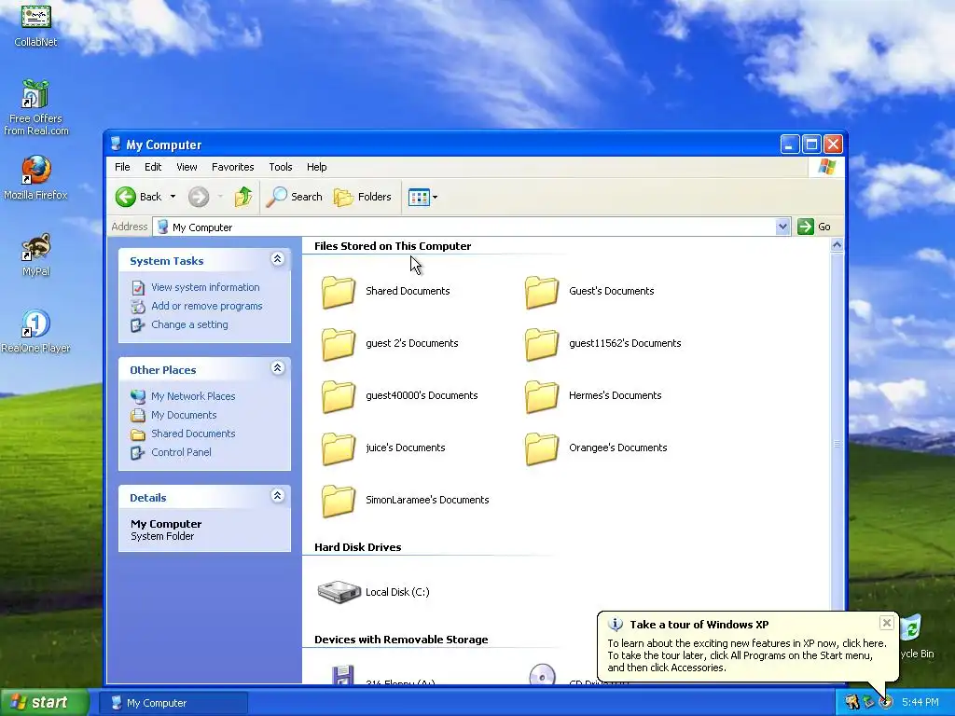Select Hermes's Documents folder icon
Image resolution: width=955 pixels, height=716 pixels.
pyautogui.click(x=542, y=396)
